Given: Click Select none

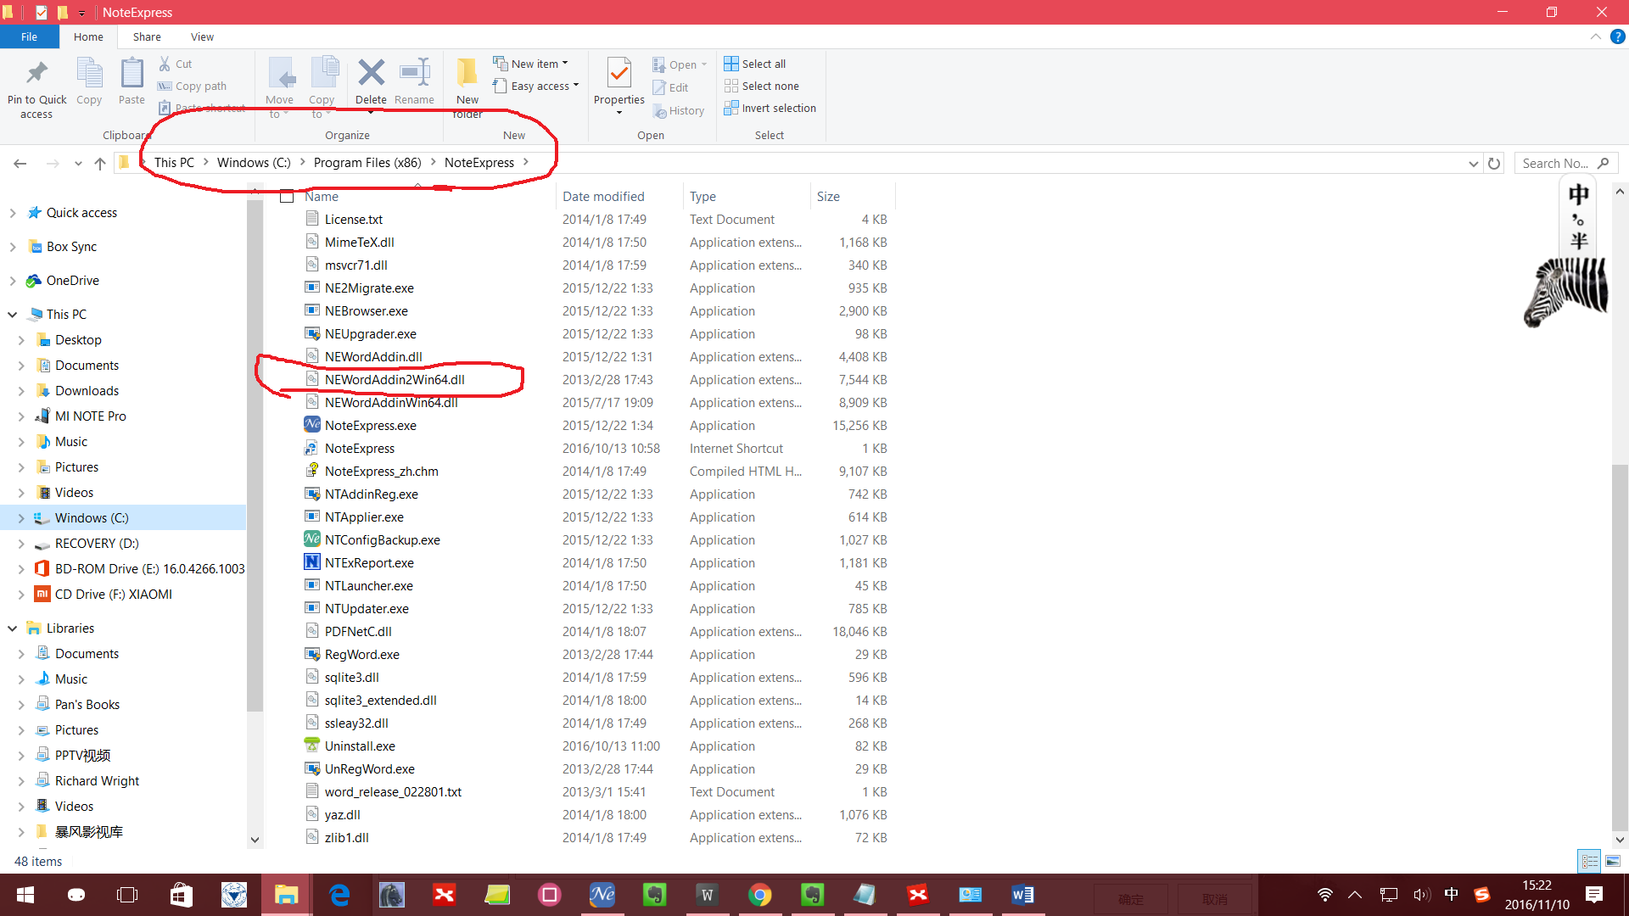Looking at the screenshot, I should pyautogui.click(x=762, y=86).
